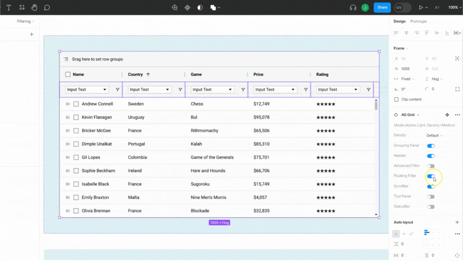Click the Present play icon

[421, 8]
